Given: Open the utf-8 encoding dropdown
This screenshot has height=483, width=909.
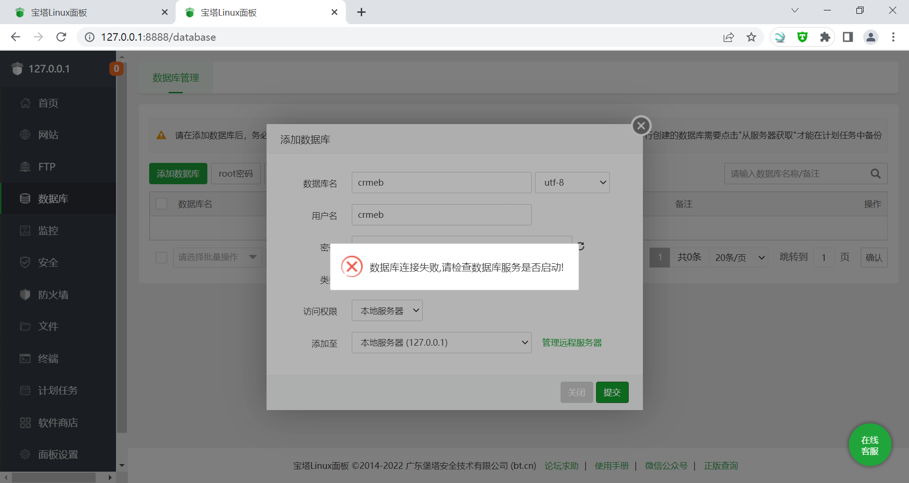Looking at the screenshot, I should [x=572, y=182].
